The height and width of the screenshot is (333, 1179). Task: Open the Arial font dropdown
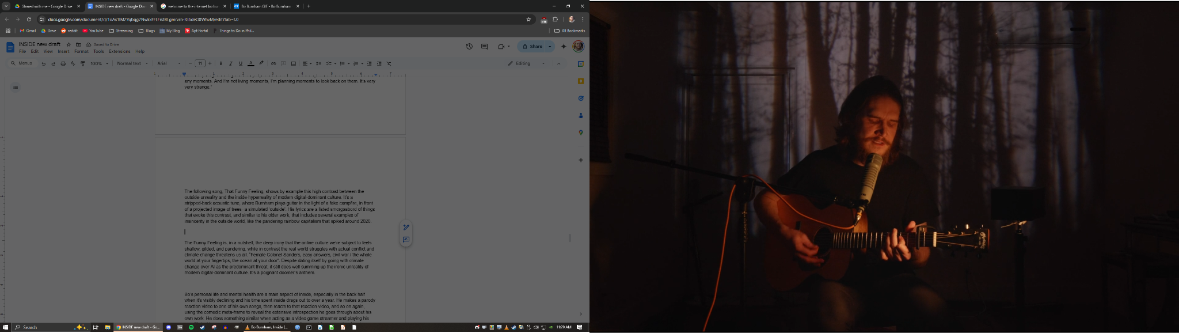click(x=169, y=63)
